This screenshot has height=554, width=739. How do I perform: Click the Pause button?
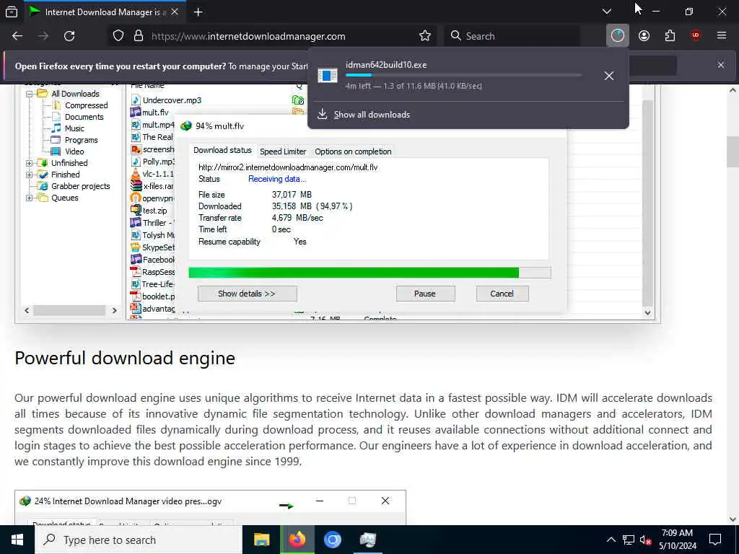[425, 294]
